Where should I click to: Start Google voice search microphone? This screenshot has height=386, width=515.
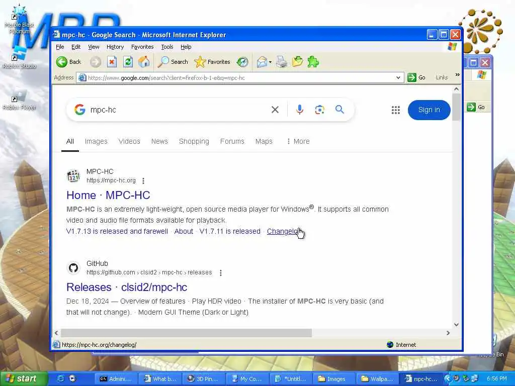click(299, 110)
